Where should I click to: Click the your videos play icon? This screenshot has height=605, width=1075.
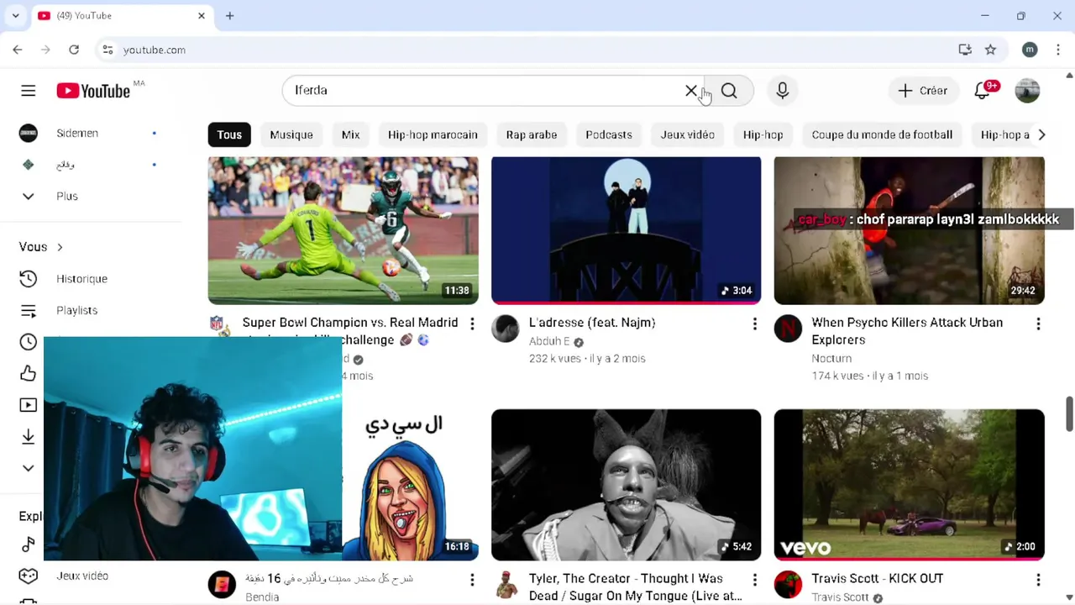[x=29, y=405]
